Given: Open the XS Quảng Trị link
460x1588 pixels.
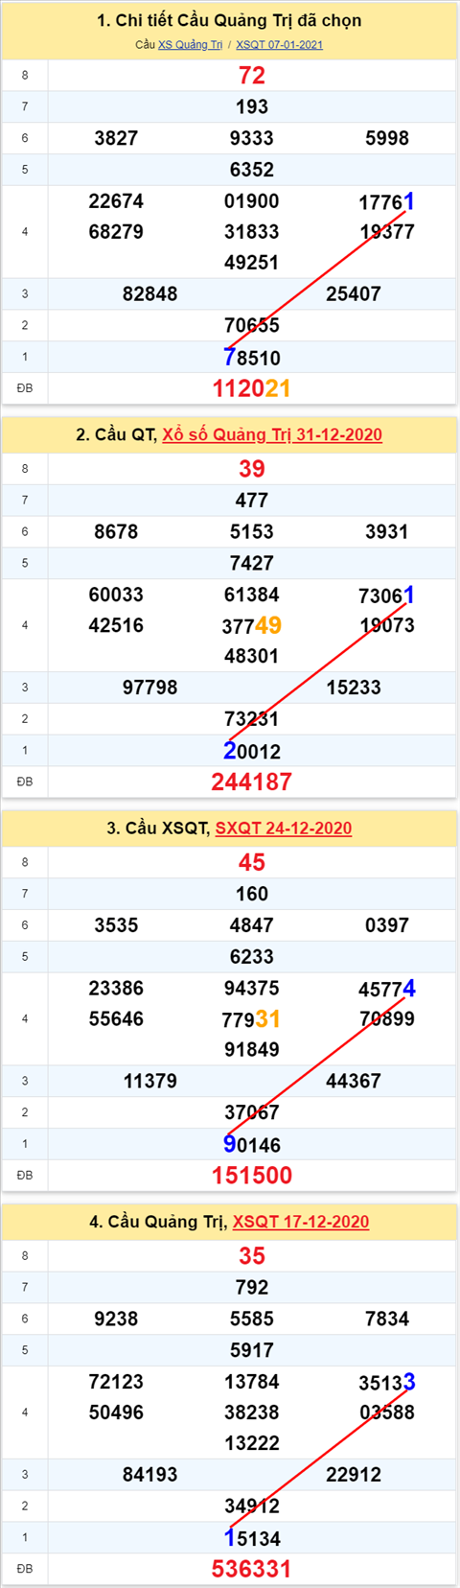Looking at the screenshot, I should tap(190, 44).
